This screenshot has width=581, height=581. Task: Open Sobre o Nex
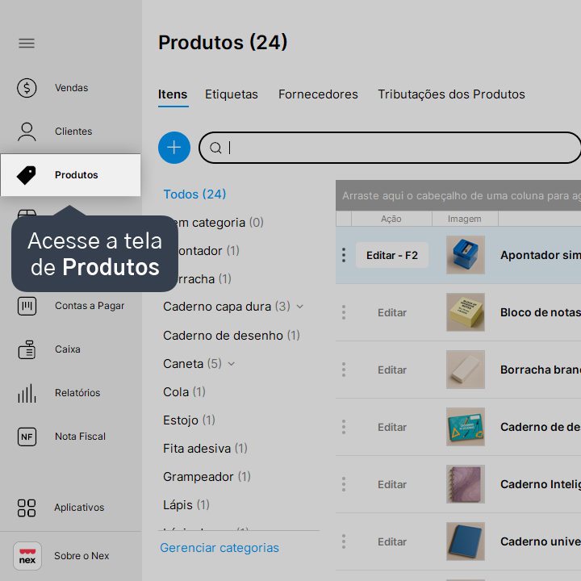(82, 556)
